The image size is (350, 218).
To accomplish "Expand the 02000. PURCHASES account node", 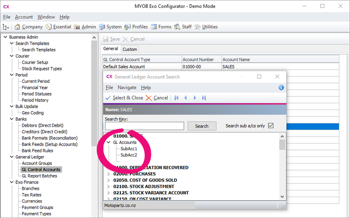I will [109, 174].
